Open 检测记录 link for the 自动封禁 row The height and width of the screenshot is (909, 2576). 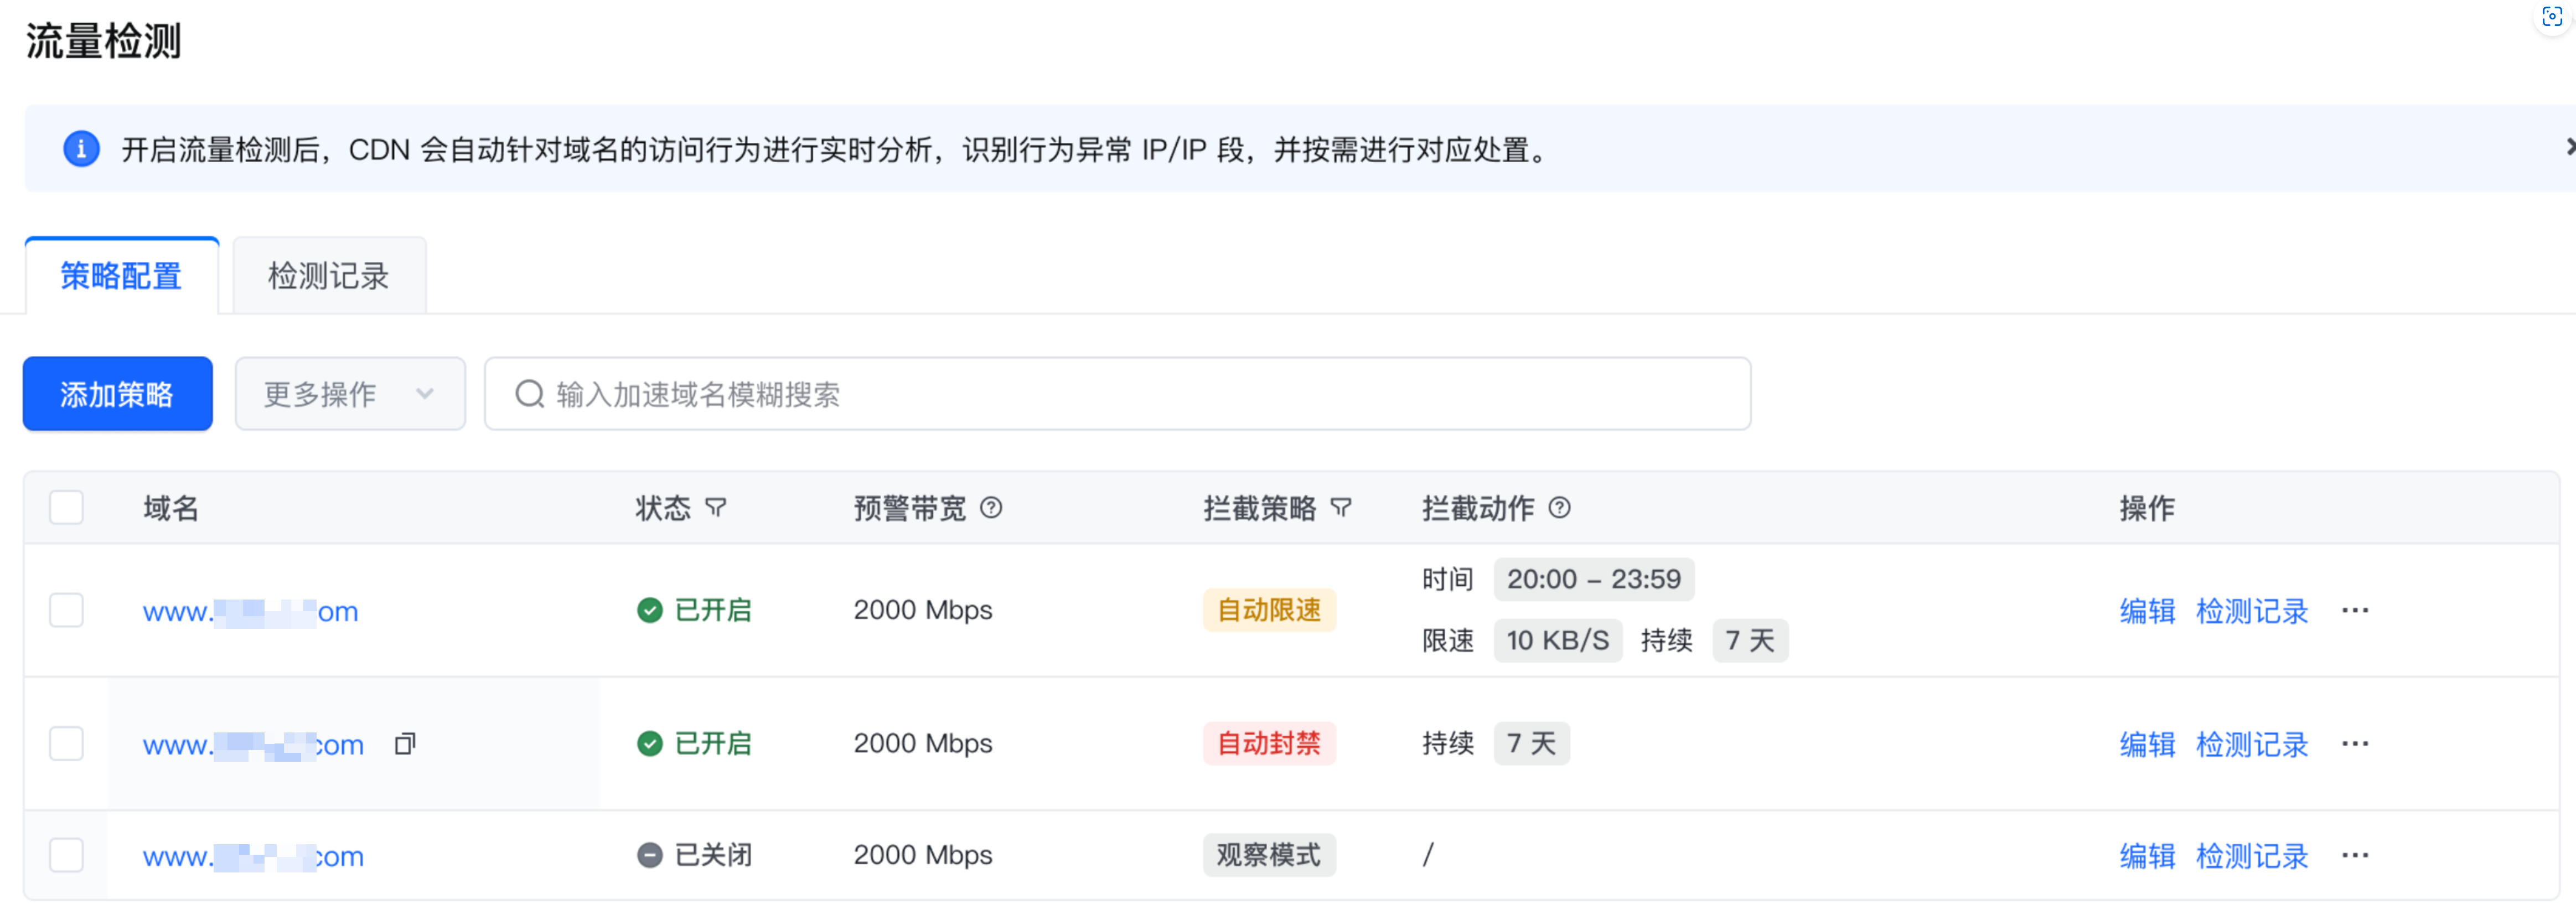click(x=2252, y=744)
